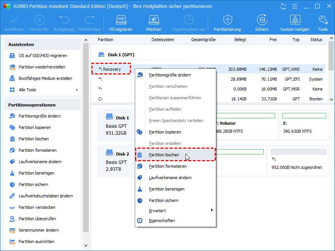Viewport: 335px width, 251px height.
Task: Select Disk 2 Basis GPT 2.93TB
Action: pos(116,162)
